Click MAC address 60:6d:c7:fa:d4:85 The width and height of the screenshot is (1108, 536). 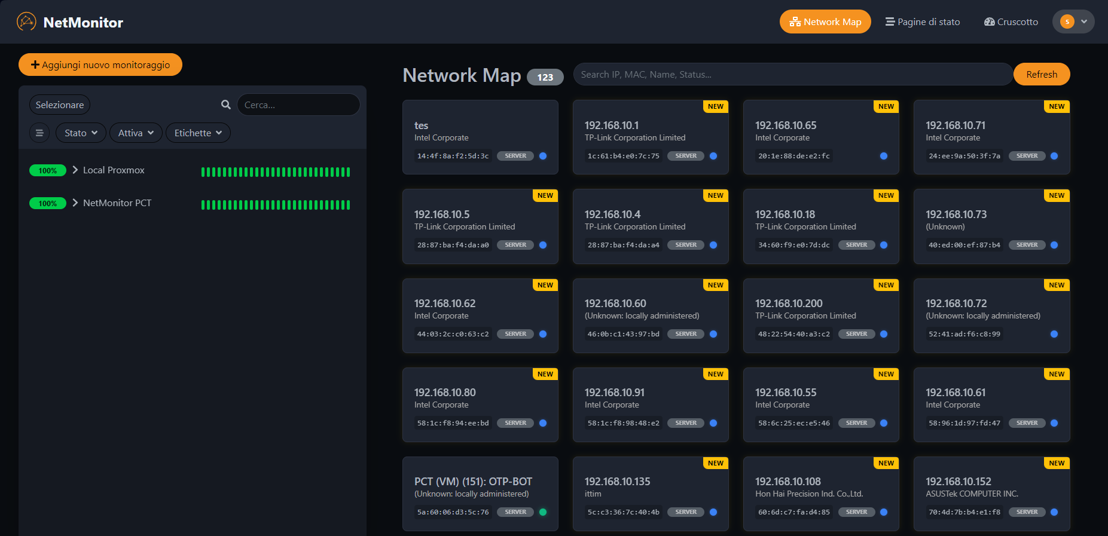click(794, 512)
